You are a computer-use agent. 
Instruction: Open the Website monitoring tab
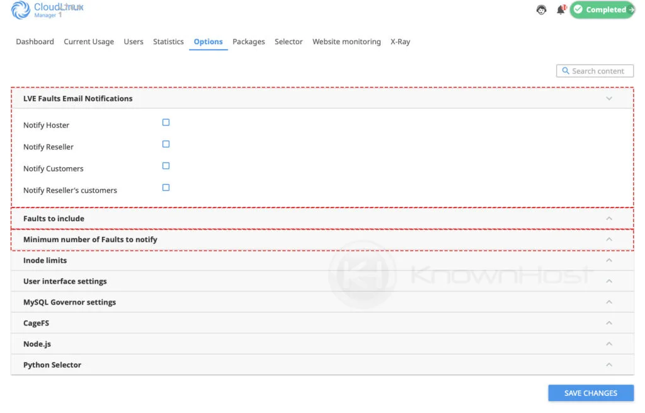pos(346,42)
